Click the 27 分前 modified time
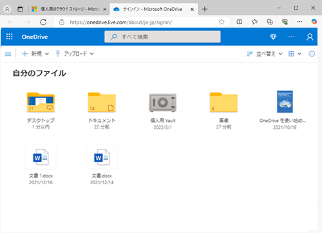Screen dimensions: 322x233 (x=223, y=127)
